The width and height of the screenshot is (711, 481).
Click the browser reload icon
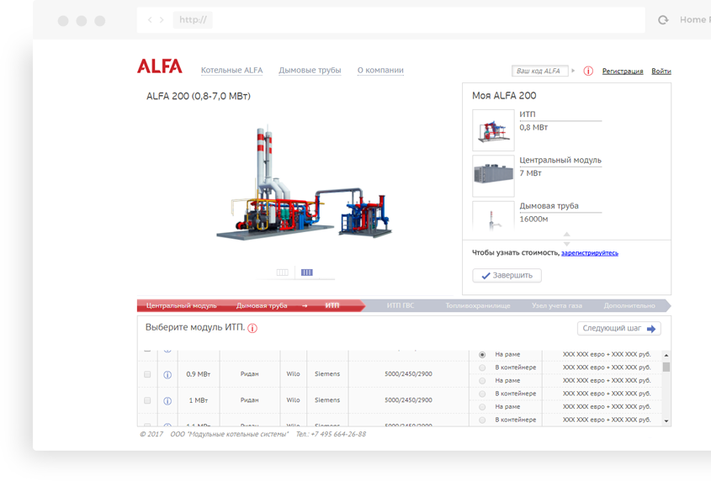click(663, 20)
